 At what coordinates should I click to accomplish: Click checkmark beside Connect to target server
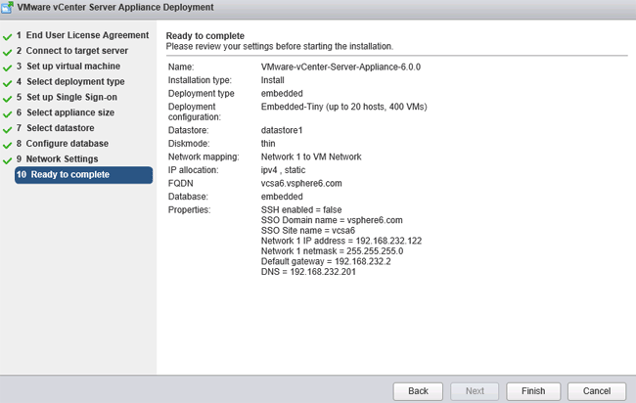click(x=7, y=53)
